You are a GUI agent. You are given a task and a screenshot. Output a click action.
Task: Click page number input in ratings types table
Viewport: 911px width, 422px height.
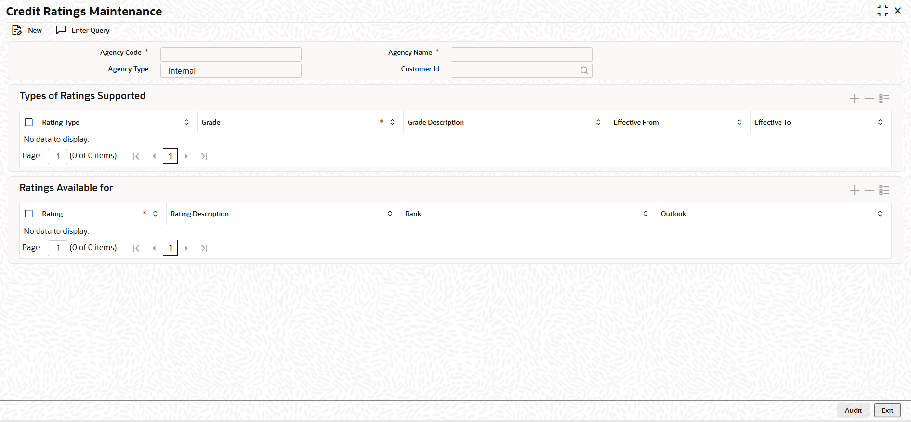point(57,156)
